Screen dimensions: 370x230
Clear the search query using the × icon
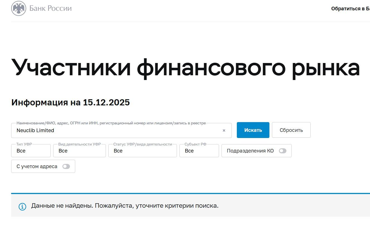pos(224,130)
